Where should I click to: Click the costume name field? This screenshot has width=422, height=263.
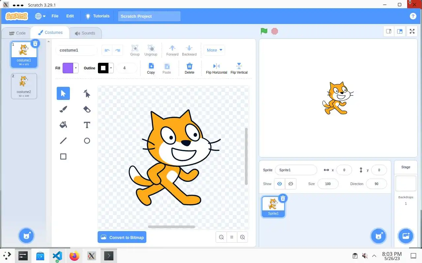(x=76, y=50)
